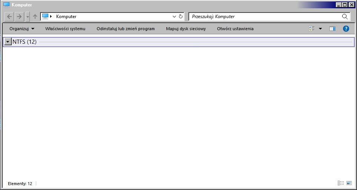The height and width of the screenshot is (190, 357).
Task: Collapse the NTFS (12) group
Action: pyautogui.click(x=8, y=42)
